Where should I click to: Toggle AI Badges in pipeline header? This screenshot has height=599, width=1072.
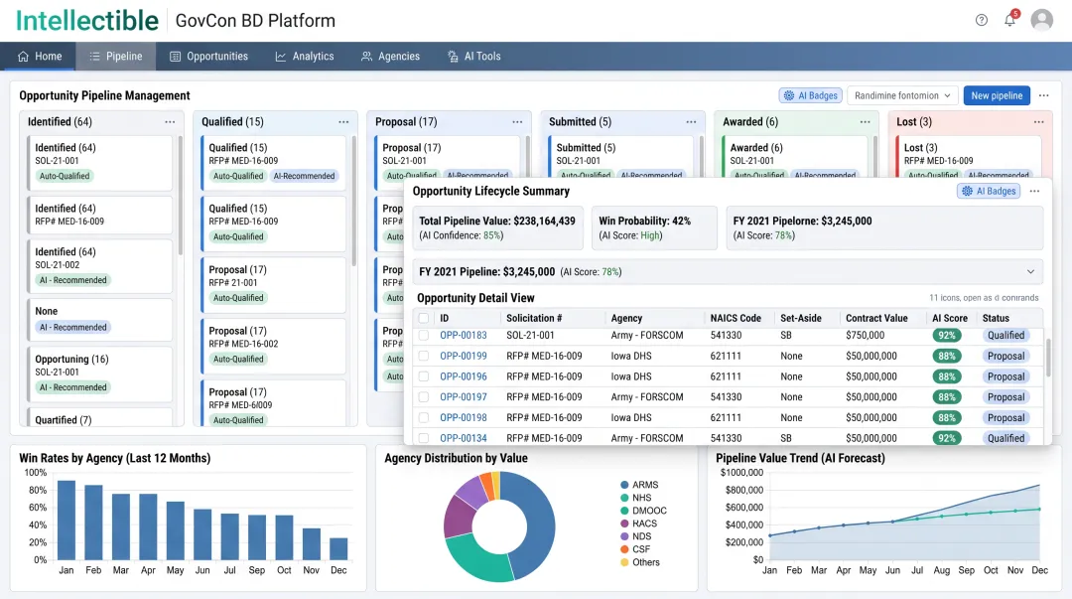click(810, 95)
